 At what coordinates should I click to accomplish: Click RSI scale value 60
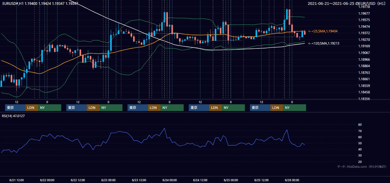360,137
